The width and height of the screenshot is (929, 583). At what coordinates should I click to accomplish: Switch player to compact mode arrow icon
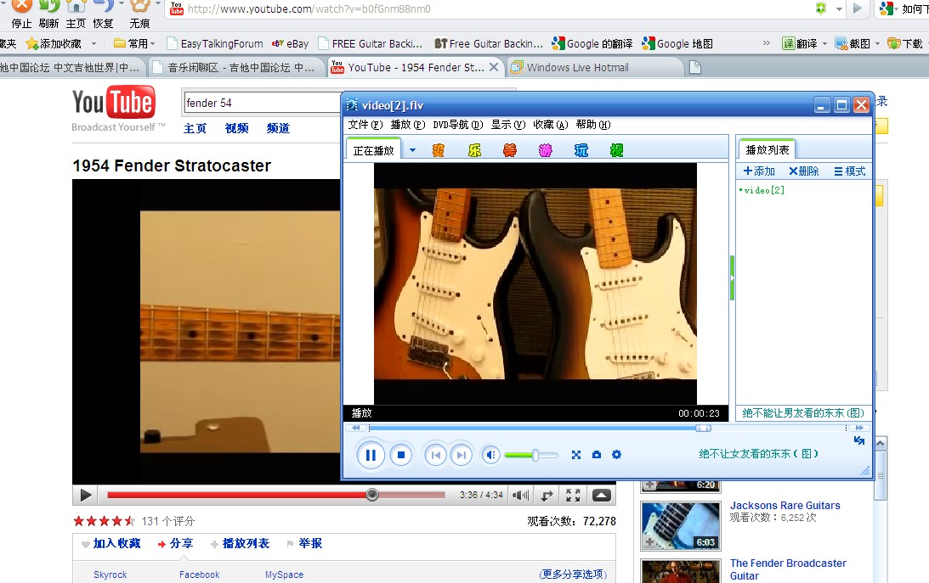[859, 440]
